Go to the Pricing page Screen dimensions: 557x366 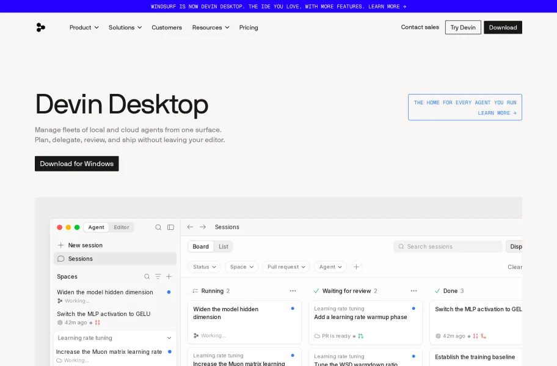click(x=249, y=27)
